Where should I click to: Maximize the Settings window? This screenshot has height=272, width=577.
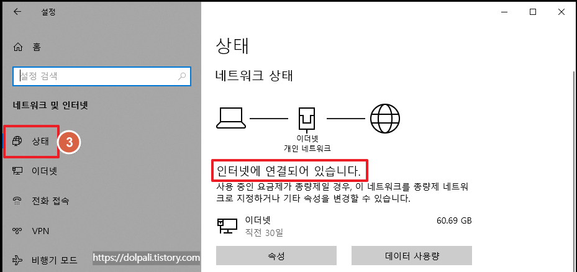pos(532,12)
